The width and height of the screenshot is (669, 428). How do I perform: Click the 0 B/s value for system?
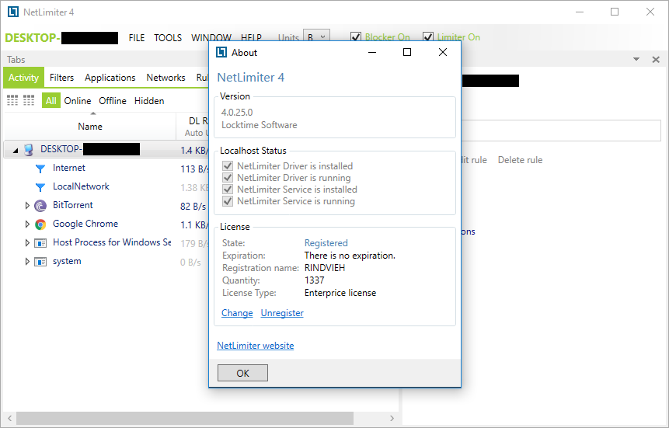pos(190,263)
